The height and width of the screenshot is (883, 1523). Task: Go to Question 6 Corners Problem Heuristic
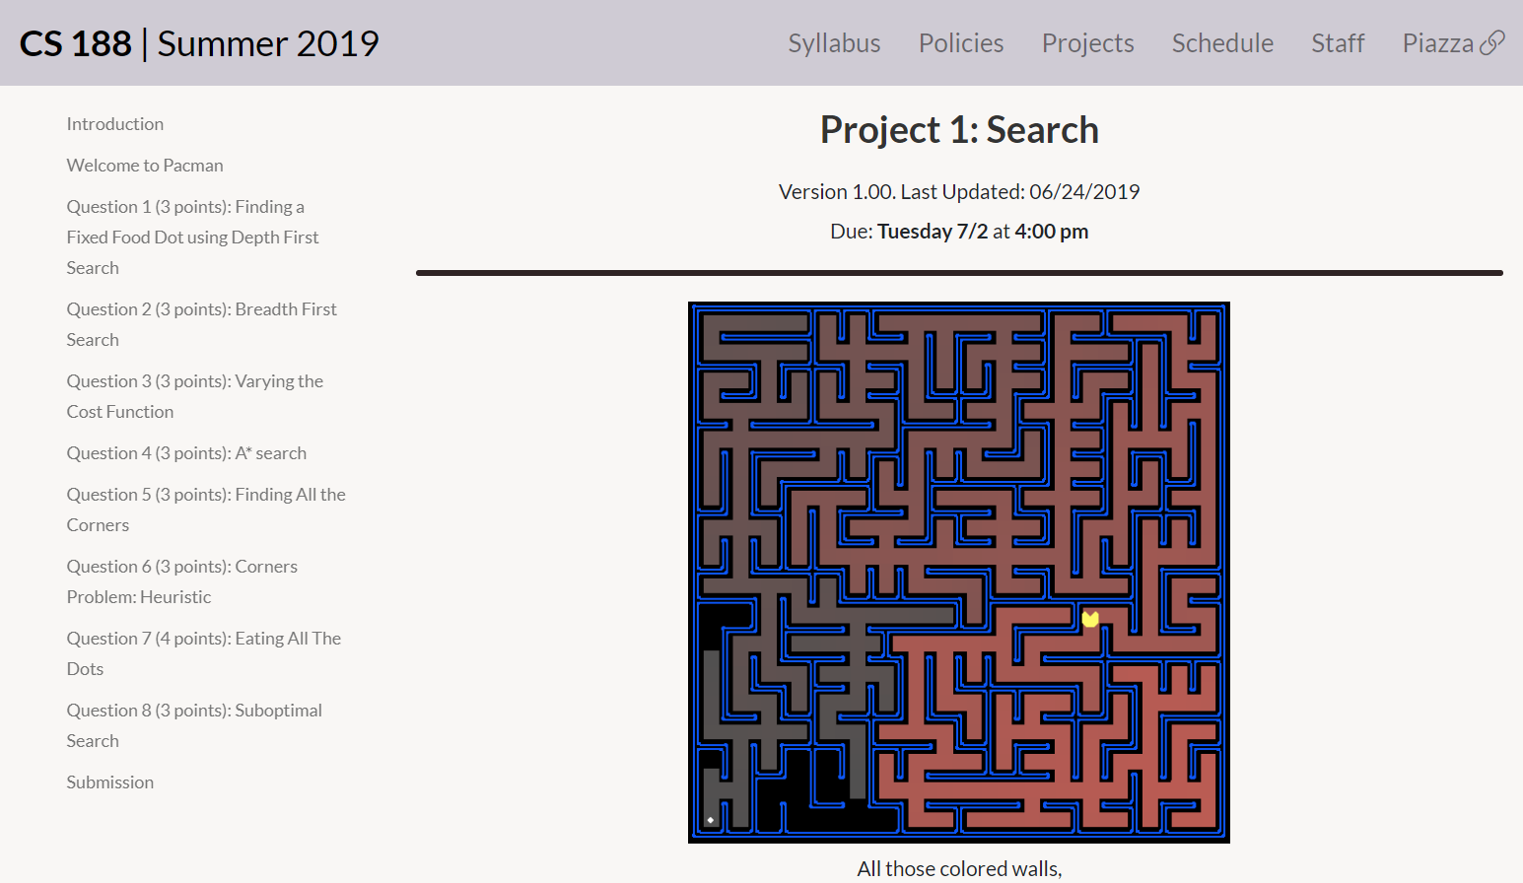[x=181, y=581]
